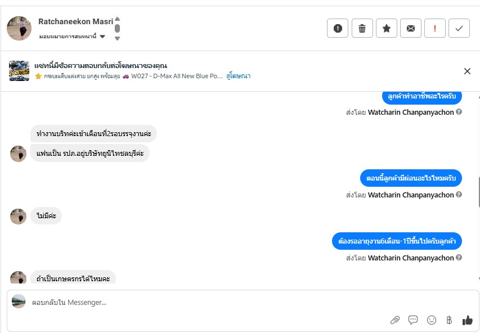The height and width of the screenshot is (333, 480).
Task: Attach a file using paperclip icon
Action: pos(395,320)
